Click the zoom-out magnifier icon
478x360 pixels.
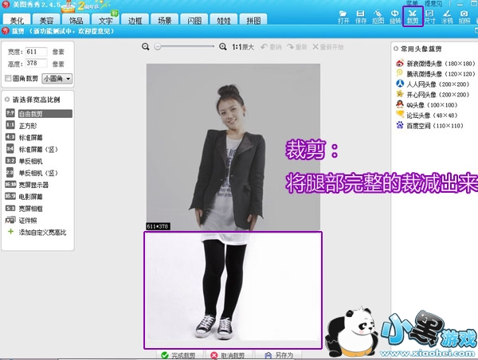click(146, 48)
